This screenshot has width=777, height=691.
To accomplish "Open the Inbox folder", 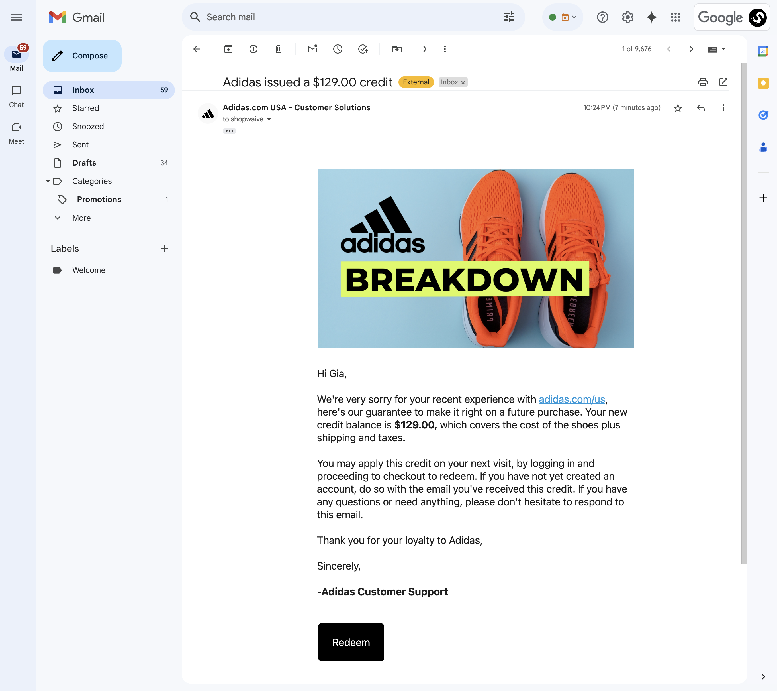I will click(x=109, y=90).
